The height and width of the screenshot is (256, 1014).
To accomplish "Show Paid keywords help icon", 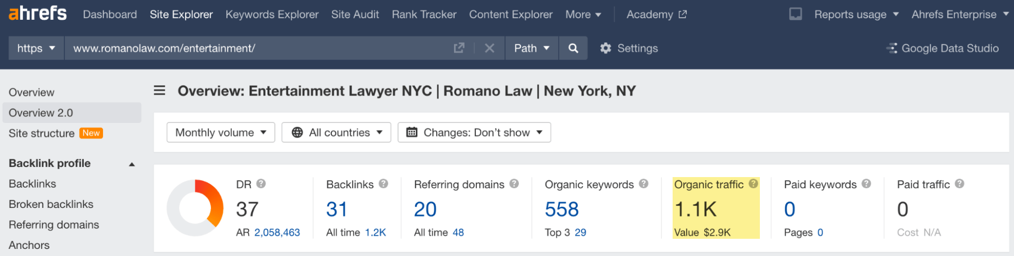I will click(866, 184).
